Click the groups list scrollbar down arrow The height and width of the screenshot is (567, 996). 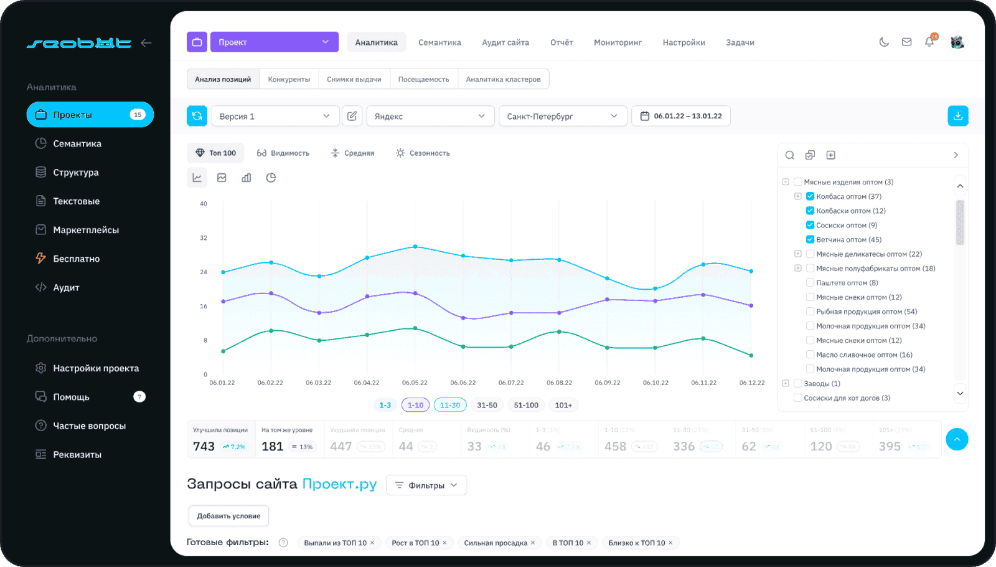point(960,393)
